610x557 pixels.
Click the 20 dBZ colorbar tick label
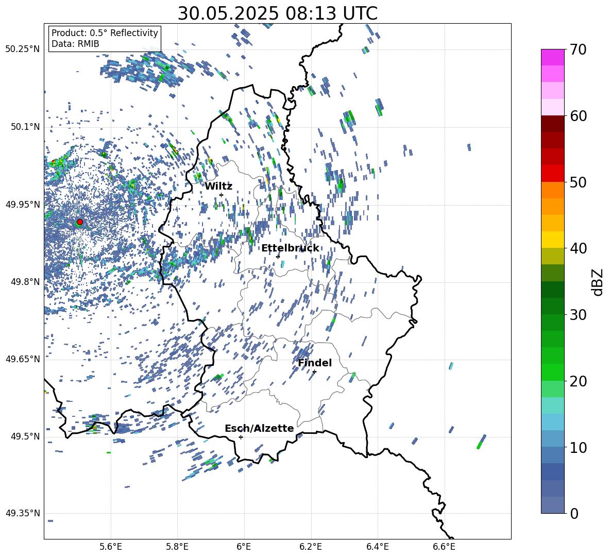(x=578, y=381)
